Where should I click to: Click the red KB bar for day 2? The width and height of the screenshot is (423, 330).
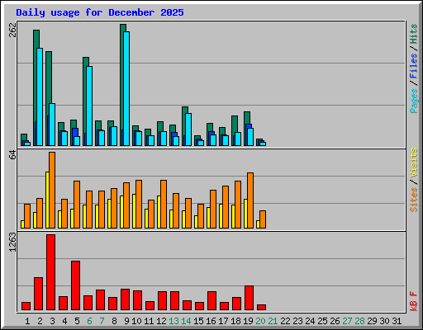point(38,294)
